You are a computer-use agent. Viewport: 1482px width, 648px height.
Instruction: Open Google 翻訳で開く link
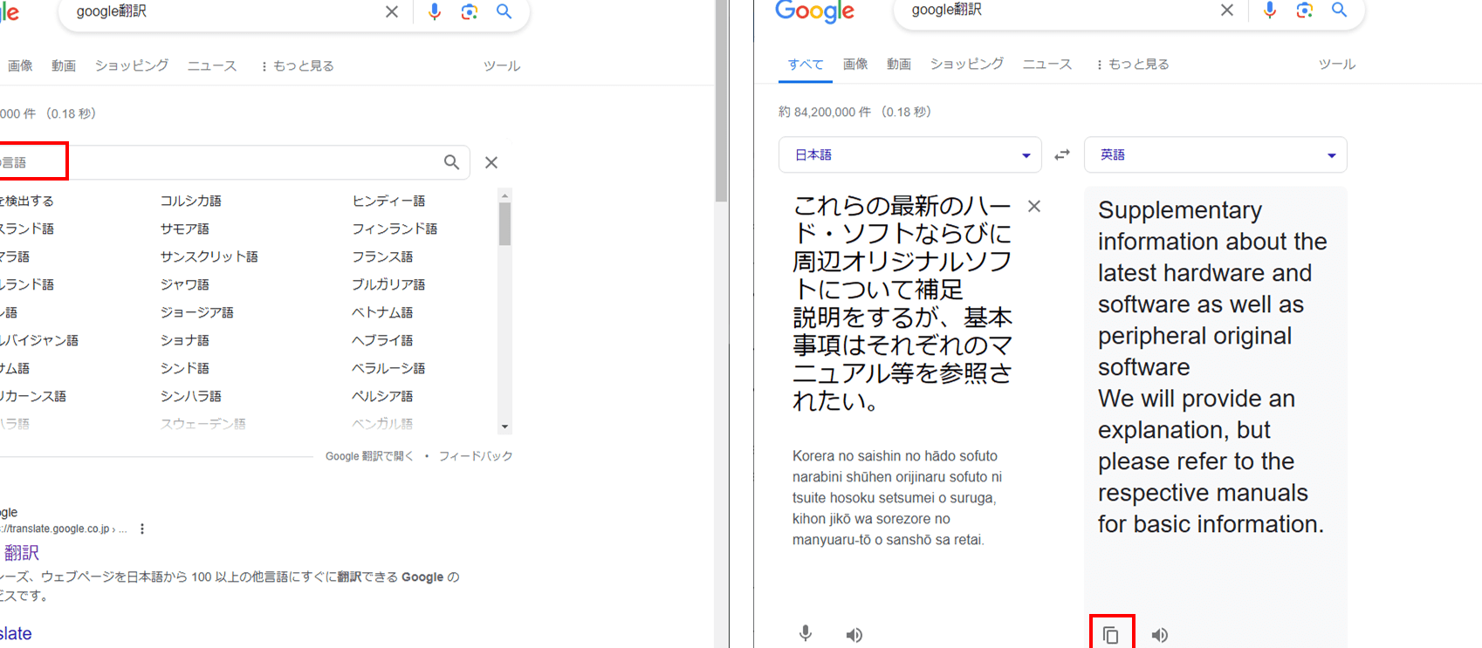pos(370,456)
